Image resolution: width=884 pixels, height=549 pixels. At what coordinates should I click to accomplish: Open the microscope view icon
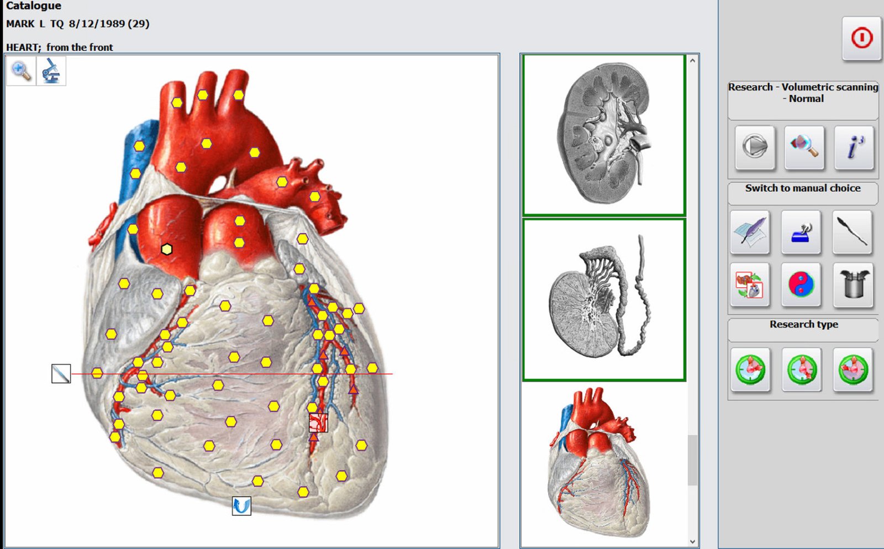point(51,71)
